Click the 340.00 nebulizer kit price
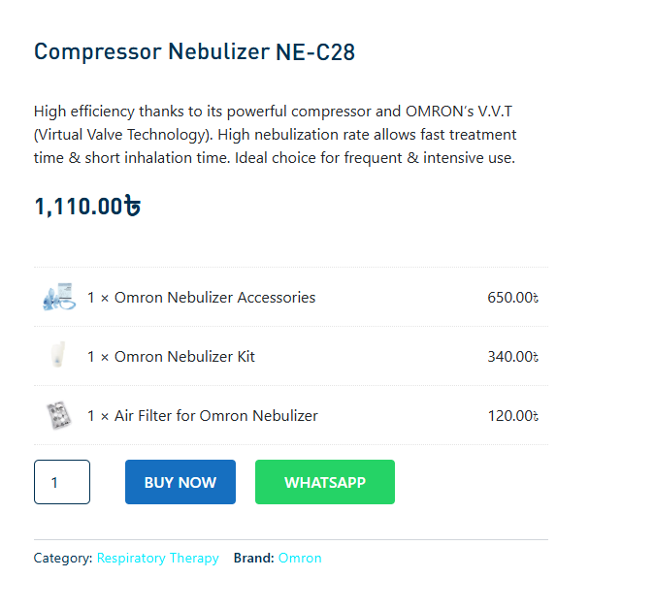 tap(510, 357)
